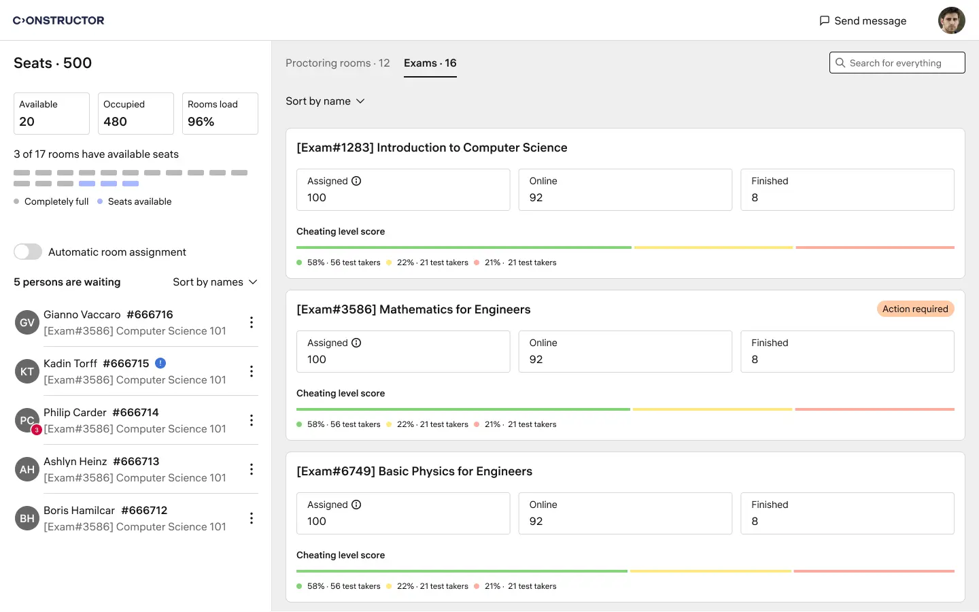
Task: Enable Automatic room assignment switch
Action: click(28, 252)
